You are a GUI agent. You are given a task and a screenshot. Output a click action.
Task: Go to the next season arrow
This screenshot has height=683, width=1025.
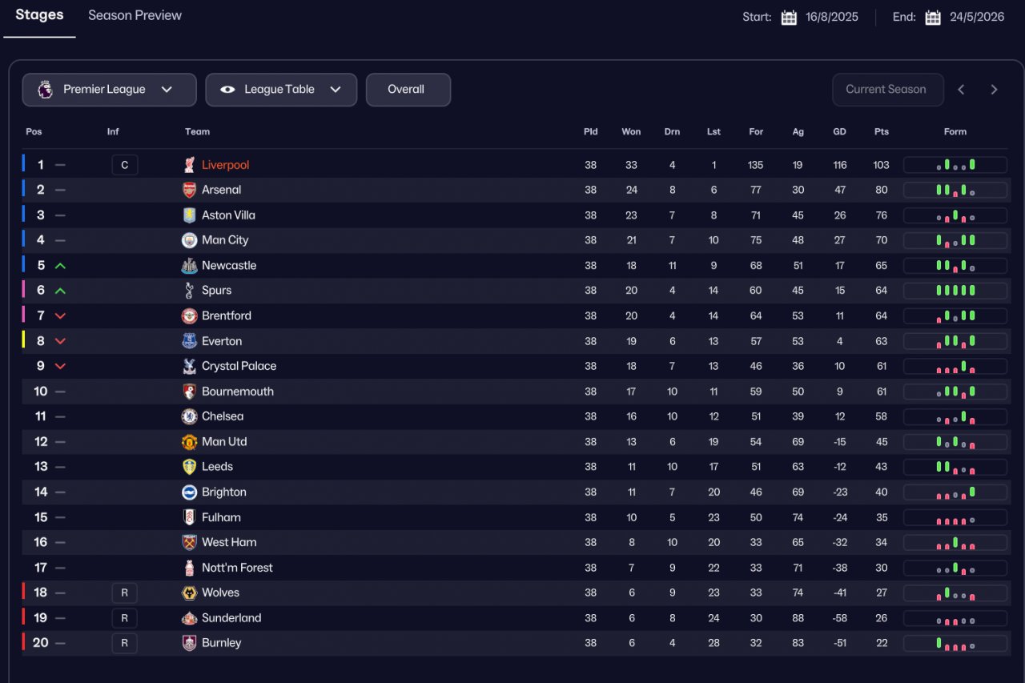tap(994, 90)
